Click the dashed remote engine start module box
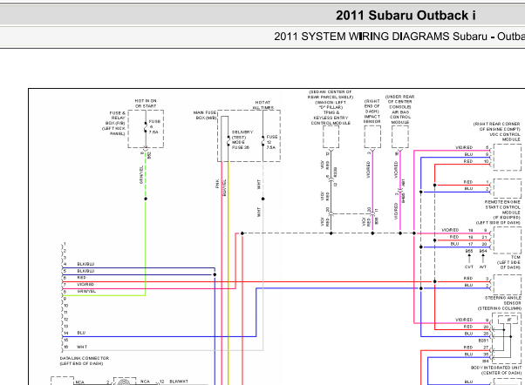 pyautogui.click(x=508, y=188)
